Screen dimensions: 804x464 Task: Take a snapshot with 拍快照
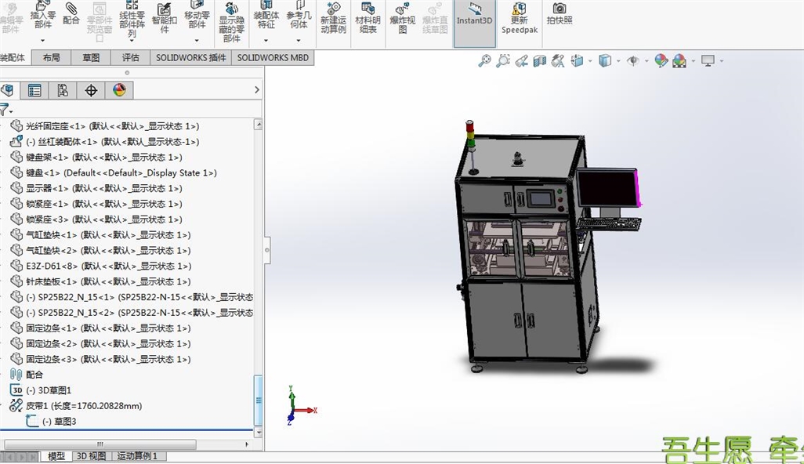[559, 14]
